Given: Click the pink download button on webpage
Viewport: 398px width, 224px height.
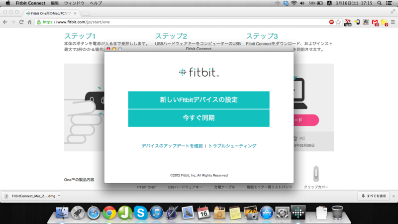Looking at the screenshot, I should click(306, 120).
